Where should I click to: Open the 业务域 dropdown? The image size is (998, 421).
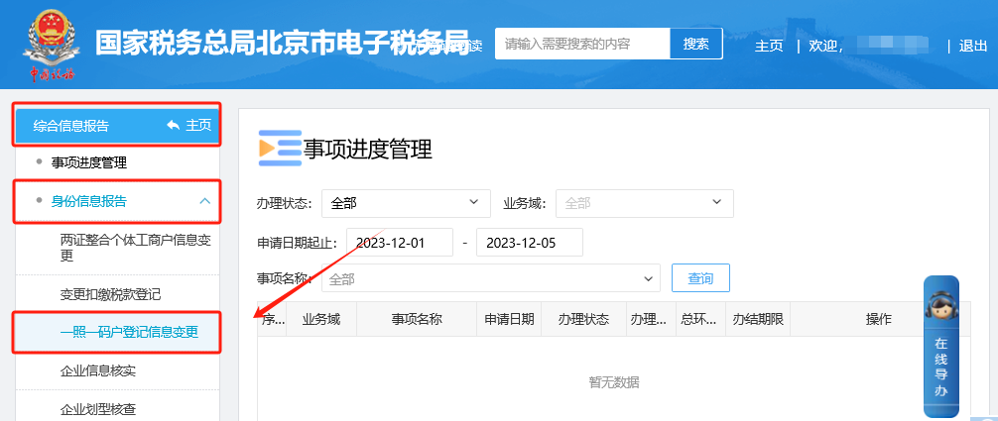[645, 203]
